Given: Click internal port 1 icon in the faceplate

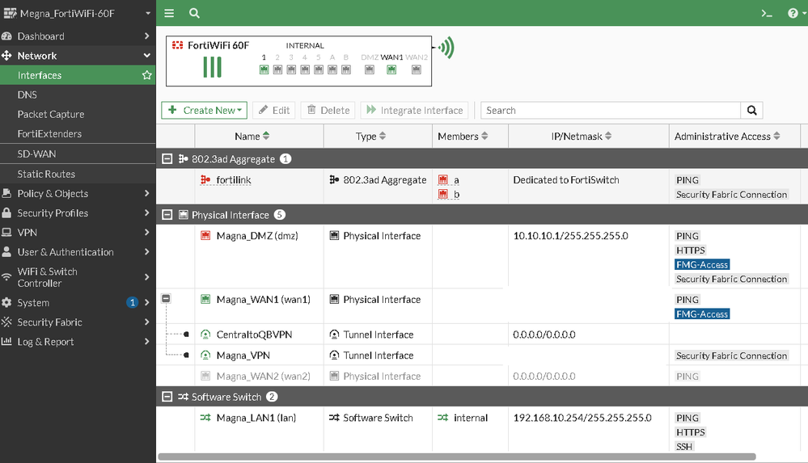Looking at the screenshot, I should pyautogui.click(x=264, y=69).
